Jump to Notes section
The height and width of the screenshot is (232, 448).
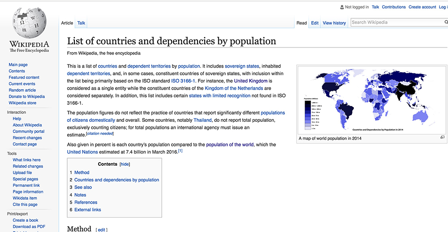pos(80,195)
